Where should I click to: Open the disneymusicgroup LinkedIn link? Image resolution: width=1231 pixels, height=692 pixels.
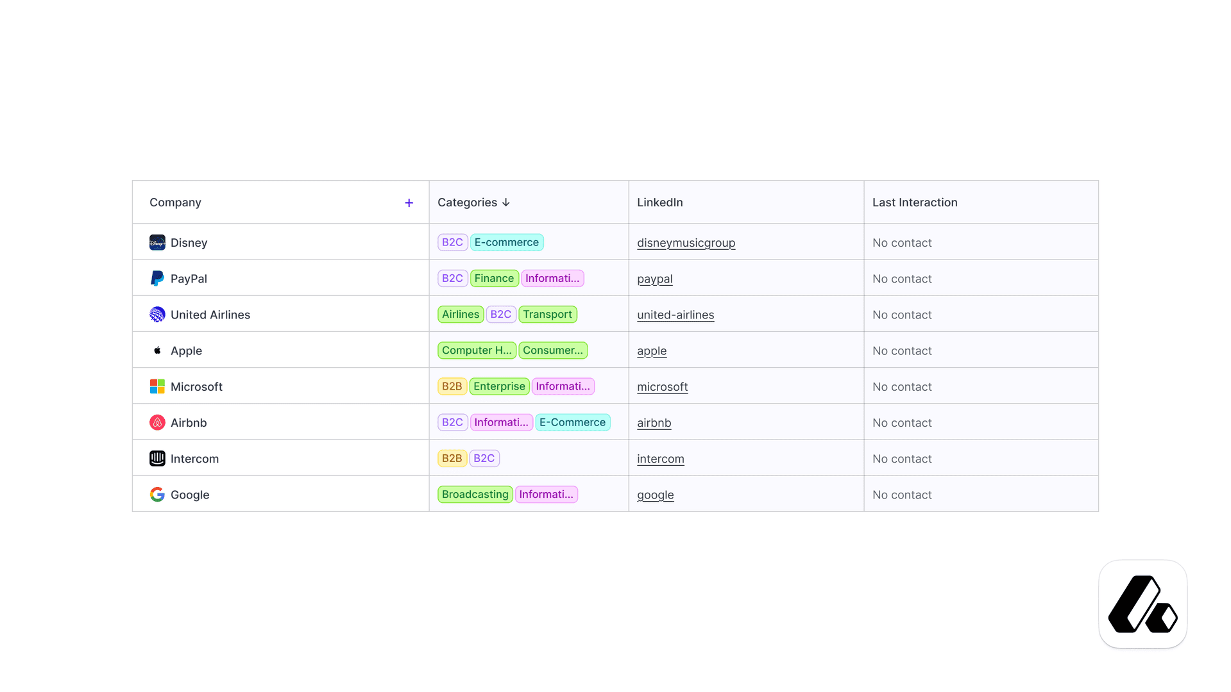click(x=686, y=243)
